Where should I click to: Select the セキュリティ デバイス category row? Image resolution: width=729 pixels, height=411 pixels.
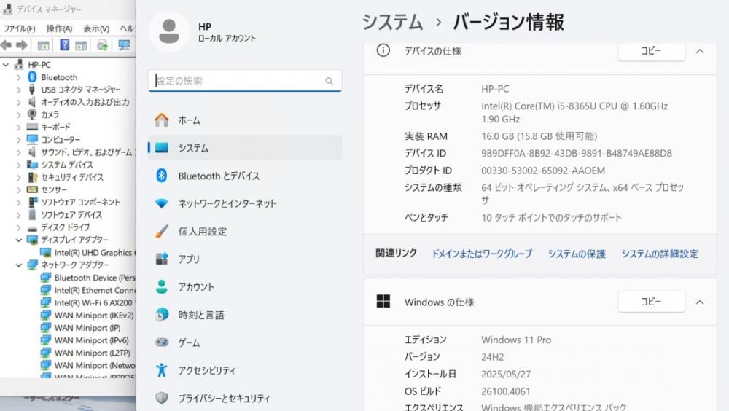[x=72, y=177]
